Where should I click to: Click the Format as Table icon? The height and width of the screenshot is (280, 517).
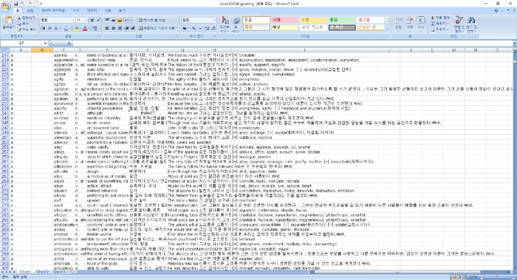pyautogui.click(x=236, y=24)
